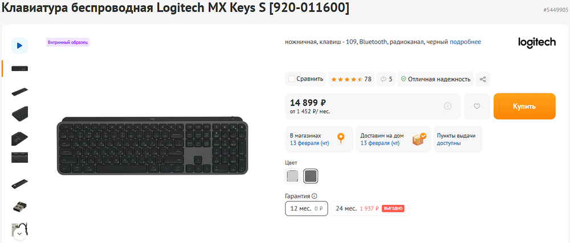570x243 pixels.
Task: Open the В магазинах availability card
Action: tap(317, 139)
